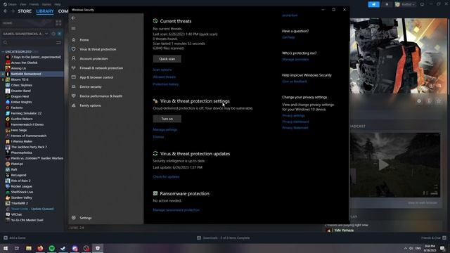The width and height of the screenshot is (450, 253).
Task: Click Steam announcements megaphone button
Action: tap(373, 4)
